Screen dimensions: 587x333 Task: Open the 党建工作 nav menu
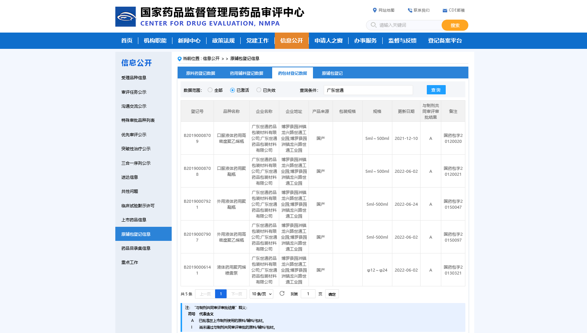click(257, 41)
